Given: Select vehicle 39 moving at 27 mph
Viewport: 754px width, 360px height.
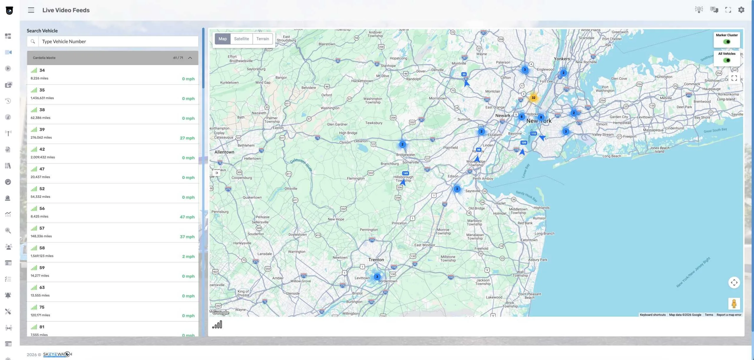Looking at the screenshot, I should 113,134.
